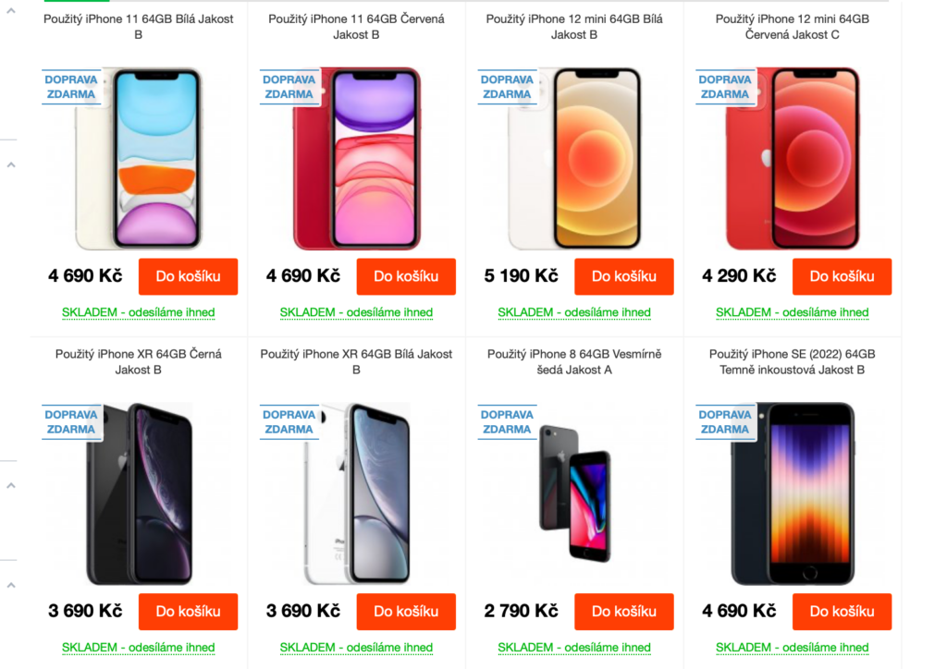Open iPhone 8 Vesmírně šedá product image
This screenshot has width=947, height=669.
click(x=574, y=493)
